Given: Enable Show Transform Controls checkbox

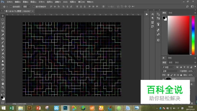Looking at the screenshot, I should [x=34, y=7].
